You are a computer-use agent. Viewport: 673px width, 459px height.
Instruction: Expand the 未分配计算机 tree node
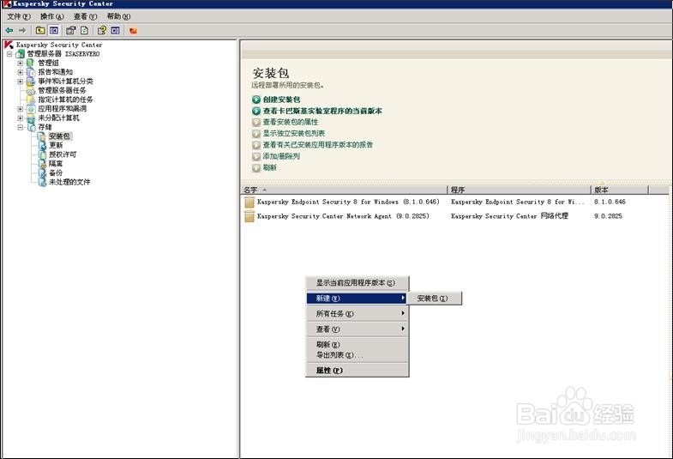pos(21,118)
